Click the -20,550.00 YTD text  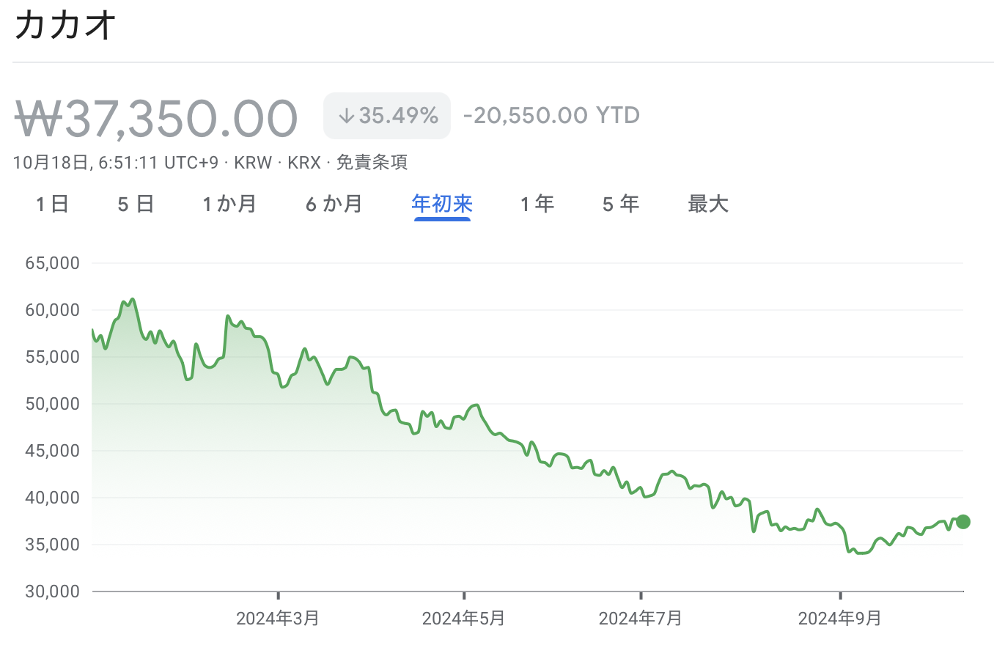pos(551,116)
